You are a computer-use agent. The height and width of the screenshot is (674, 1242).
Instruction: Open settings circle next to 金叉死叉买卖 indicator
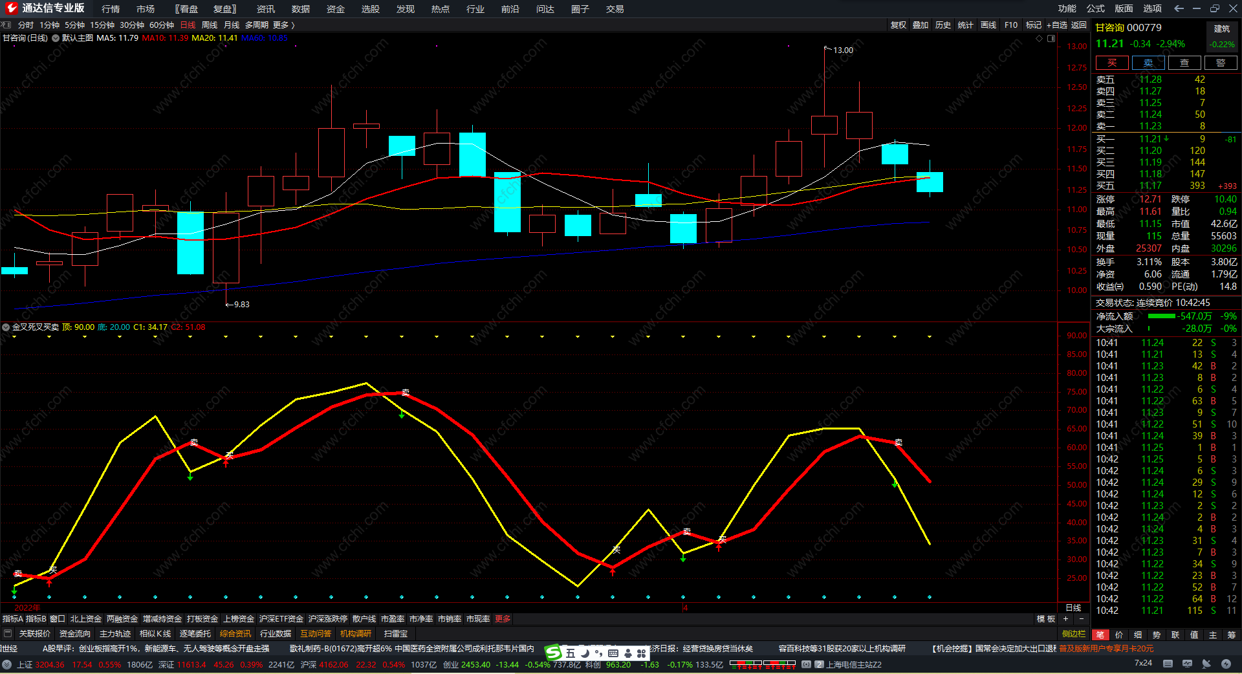point(6,327)
